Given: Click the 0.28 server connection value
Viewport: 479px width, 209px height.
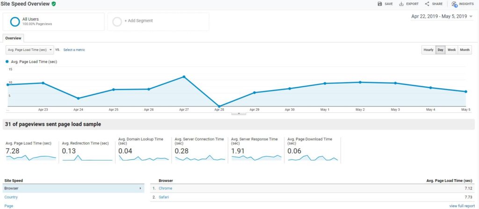Looking at the screenshot, I should pyautogui.click(x=182, y=151).
